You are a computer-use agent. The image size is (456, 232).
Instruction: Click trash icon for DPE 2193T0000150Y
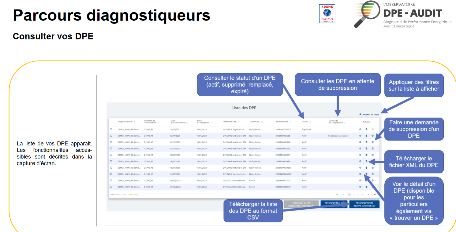click(372, 155)
